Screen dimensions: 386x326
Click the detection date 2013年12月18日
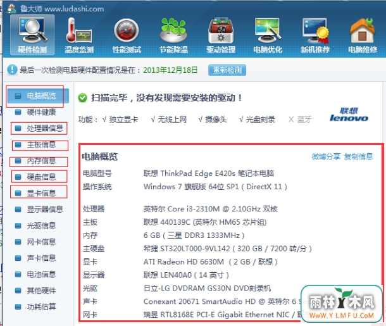point(170,70)
